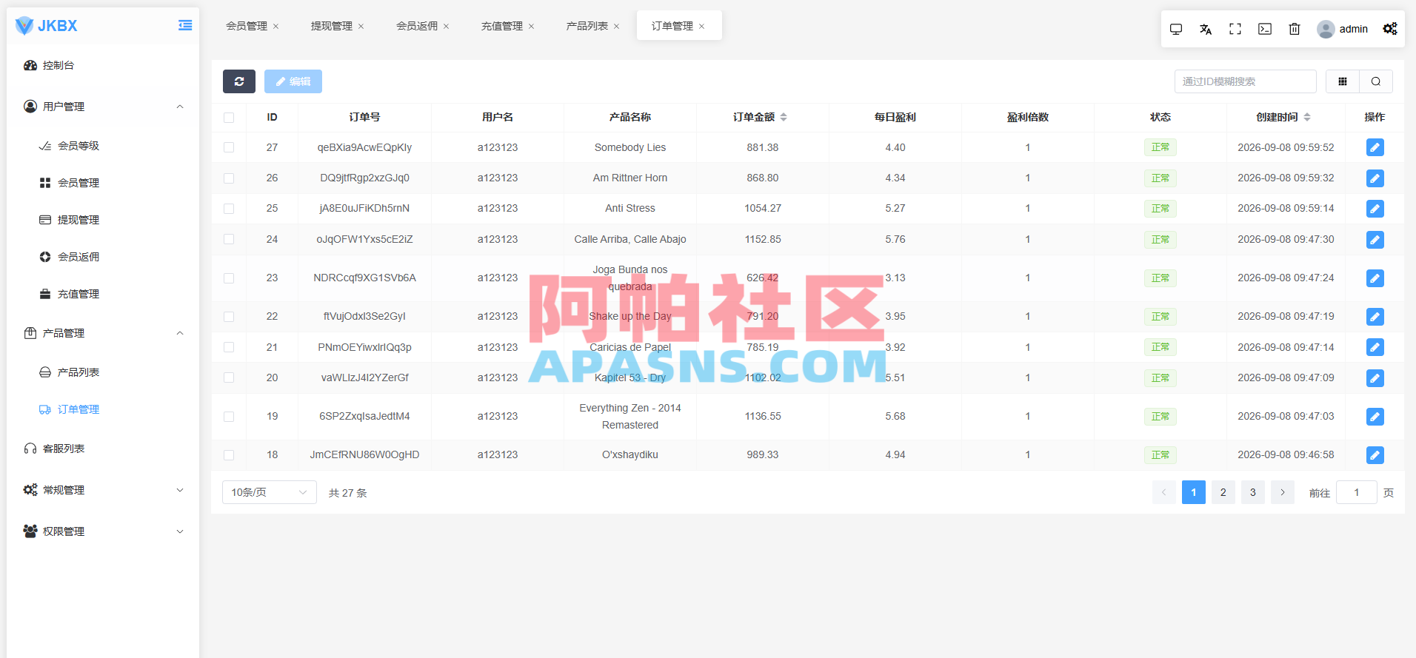The width and height of the screenshot is (1416, 658).
Task: Open the column display grid icon
Action: click(x=1343, y=81)
